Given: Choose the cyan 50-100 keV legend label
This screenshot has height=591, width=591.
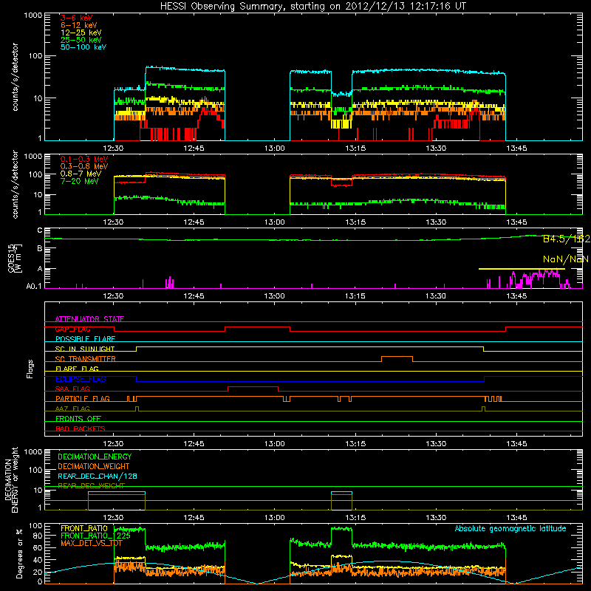Looking at the screenshot, I should point(83,47).
